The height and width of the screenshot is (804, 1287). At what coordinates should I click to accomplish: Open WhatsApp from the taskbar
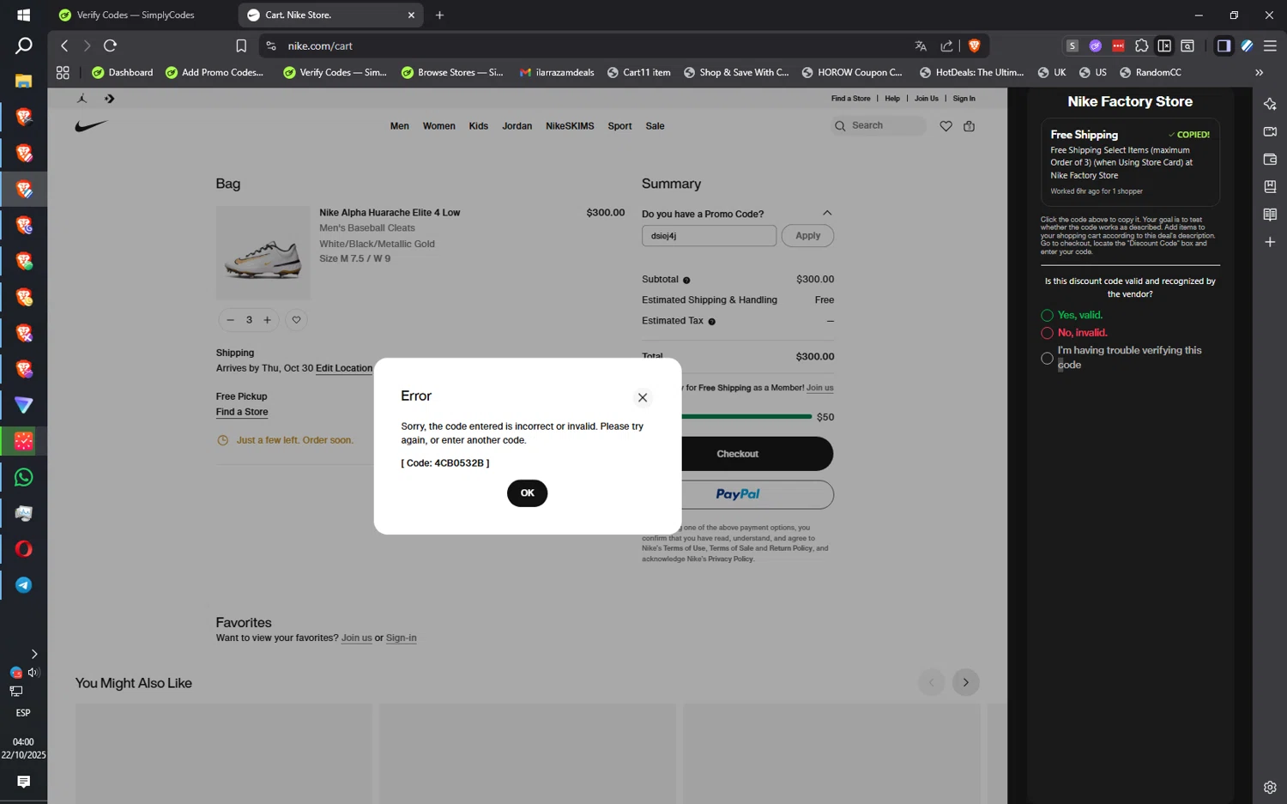click(23, 478)
